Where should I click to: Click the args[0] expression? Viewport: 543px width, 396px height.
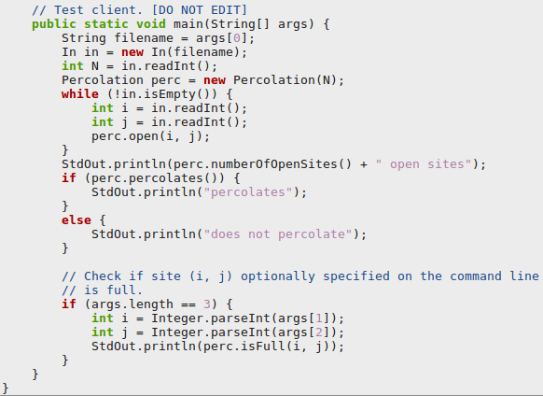[x=221, y=38]
